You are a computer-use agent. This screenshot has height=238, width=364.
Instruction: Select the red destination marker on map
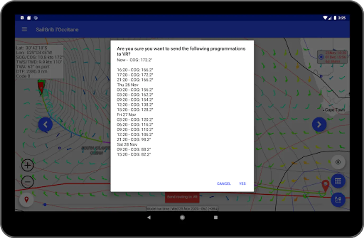point(325,186)
